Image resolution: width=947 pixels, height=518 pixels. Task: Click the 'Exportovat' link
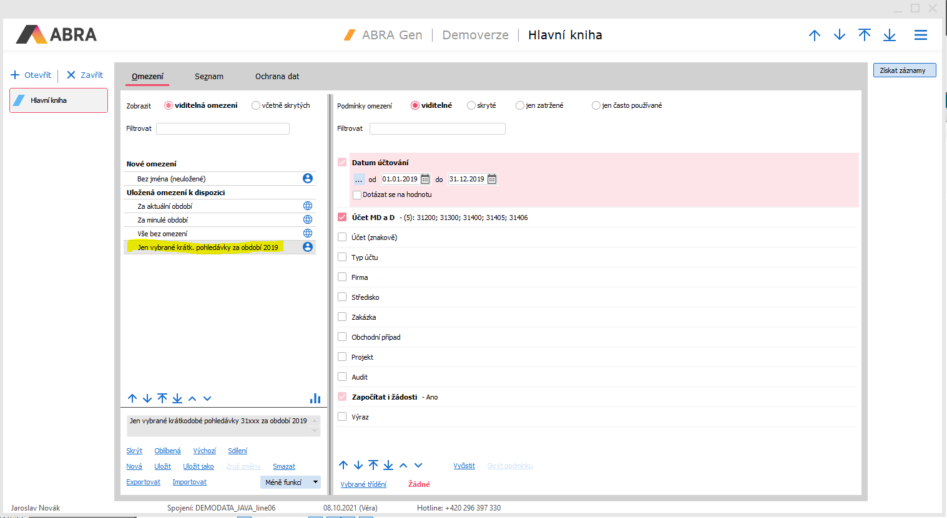coord(143,482)
